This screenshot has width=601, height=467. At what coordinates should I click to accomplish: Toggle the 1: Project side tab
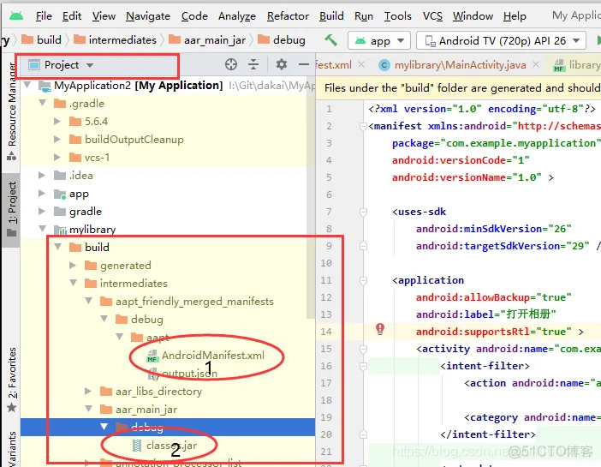coord(12,209)
